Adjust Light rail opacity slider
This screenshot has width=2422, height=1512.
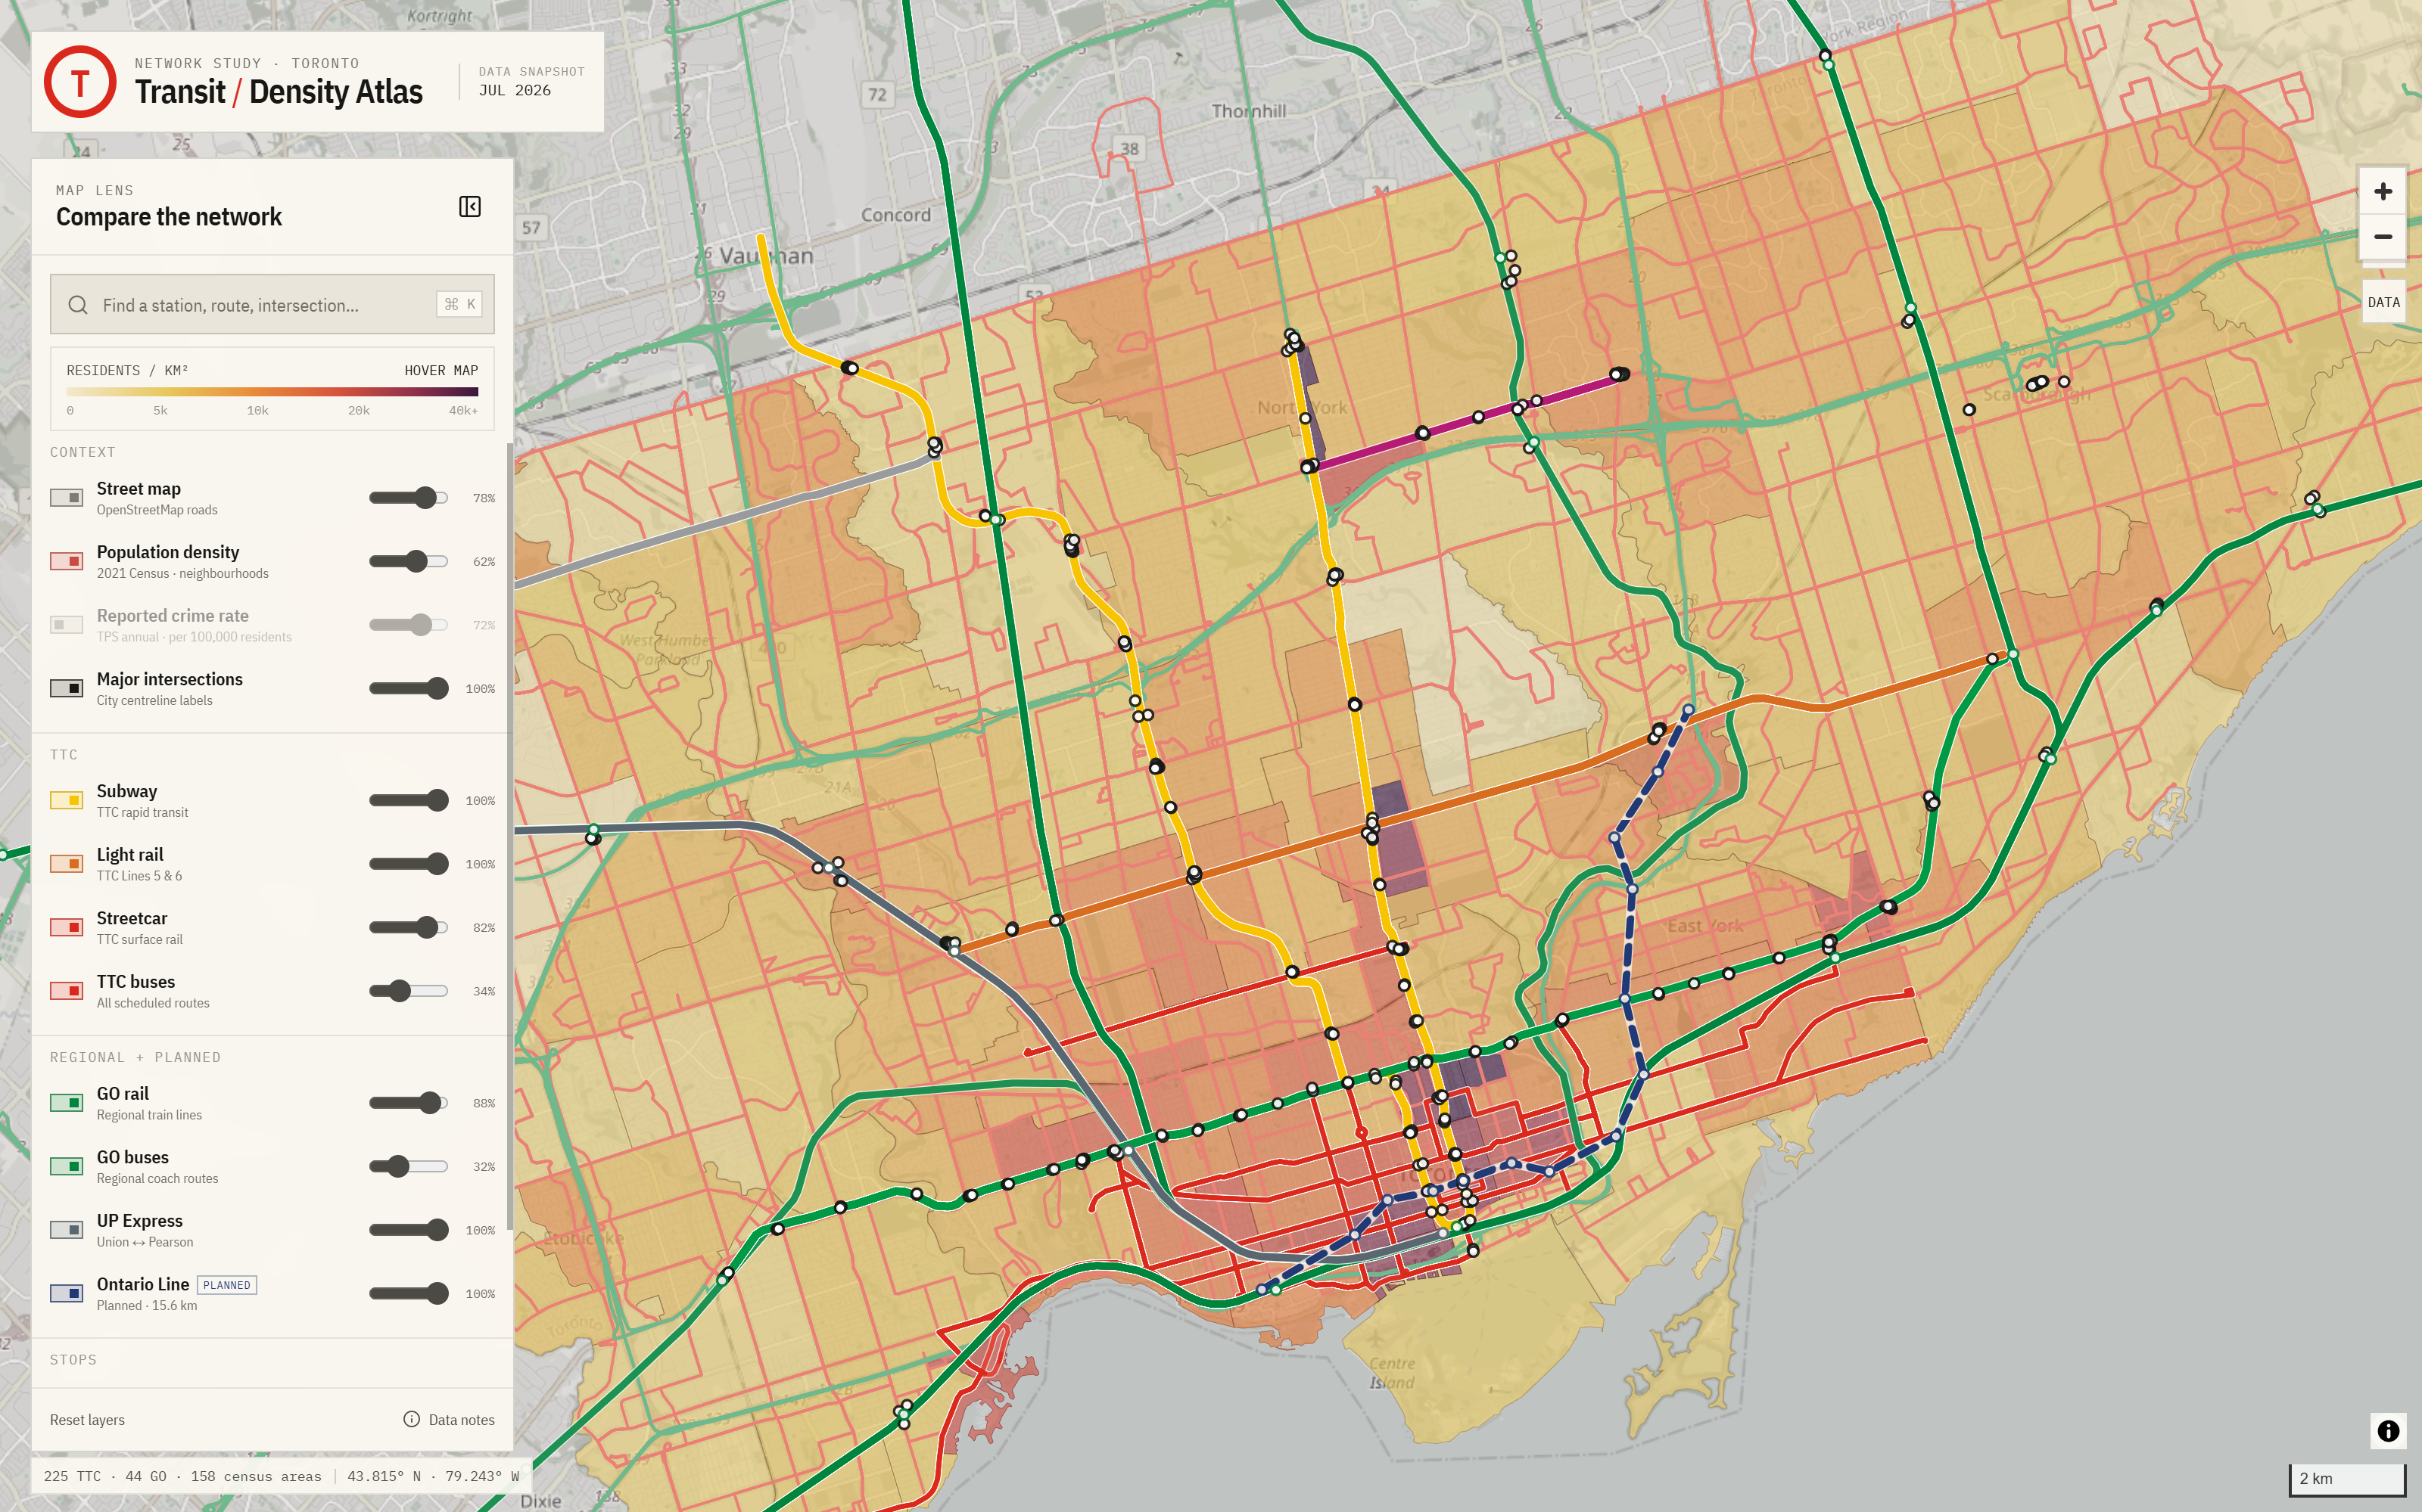pos(408,864)
